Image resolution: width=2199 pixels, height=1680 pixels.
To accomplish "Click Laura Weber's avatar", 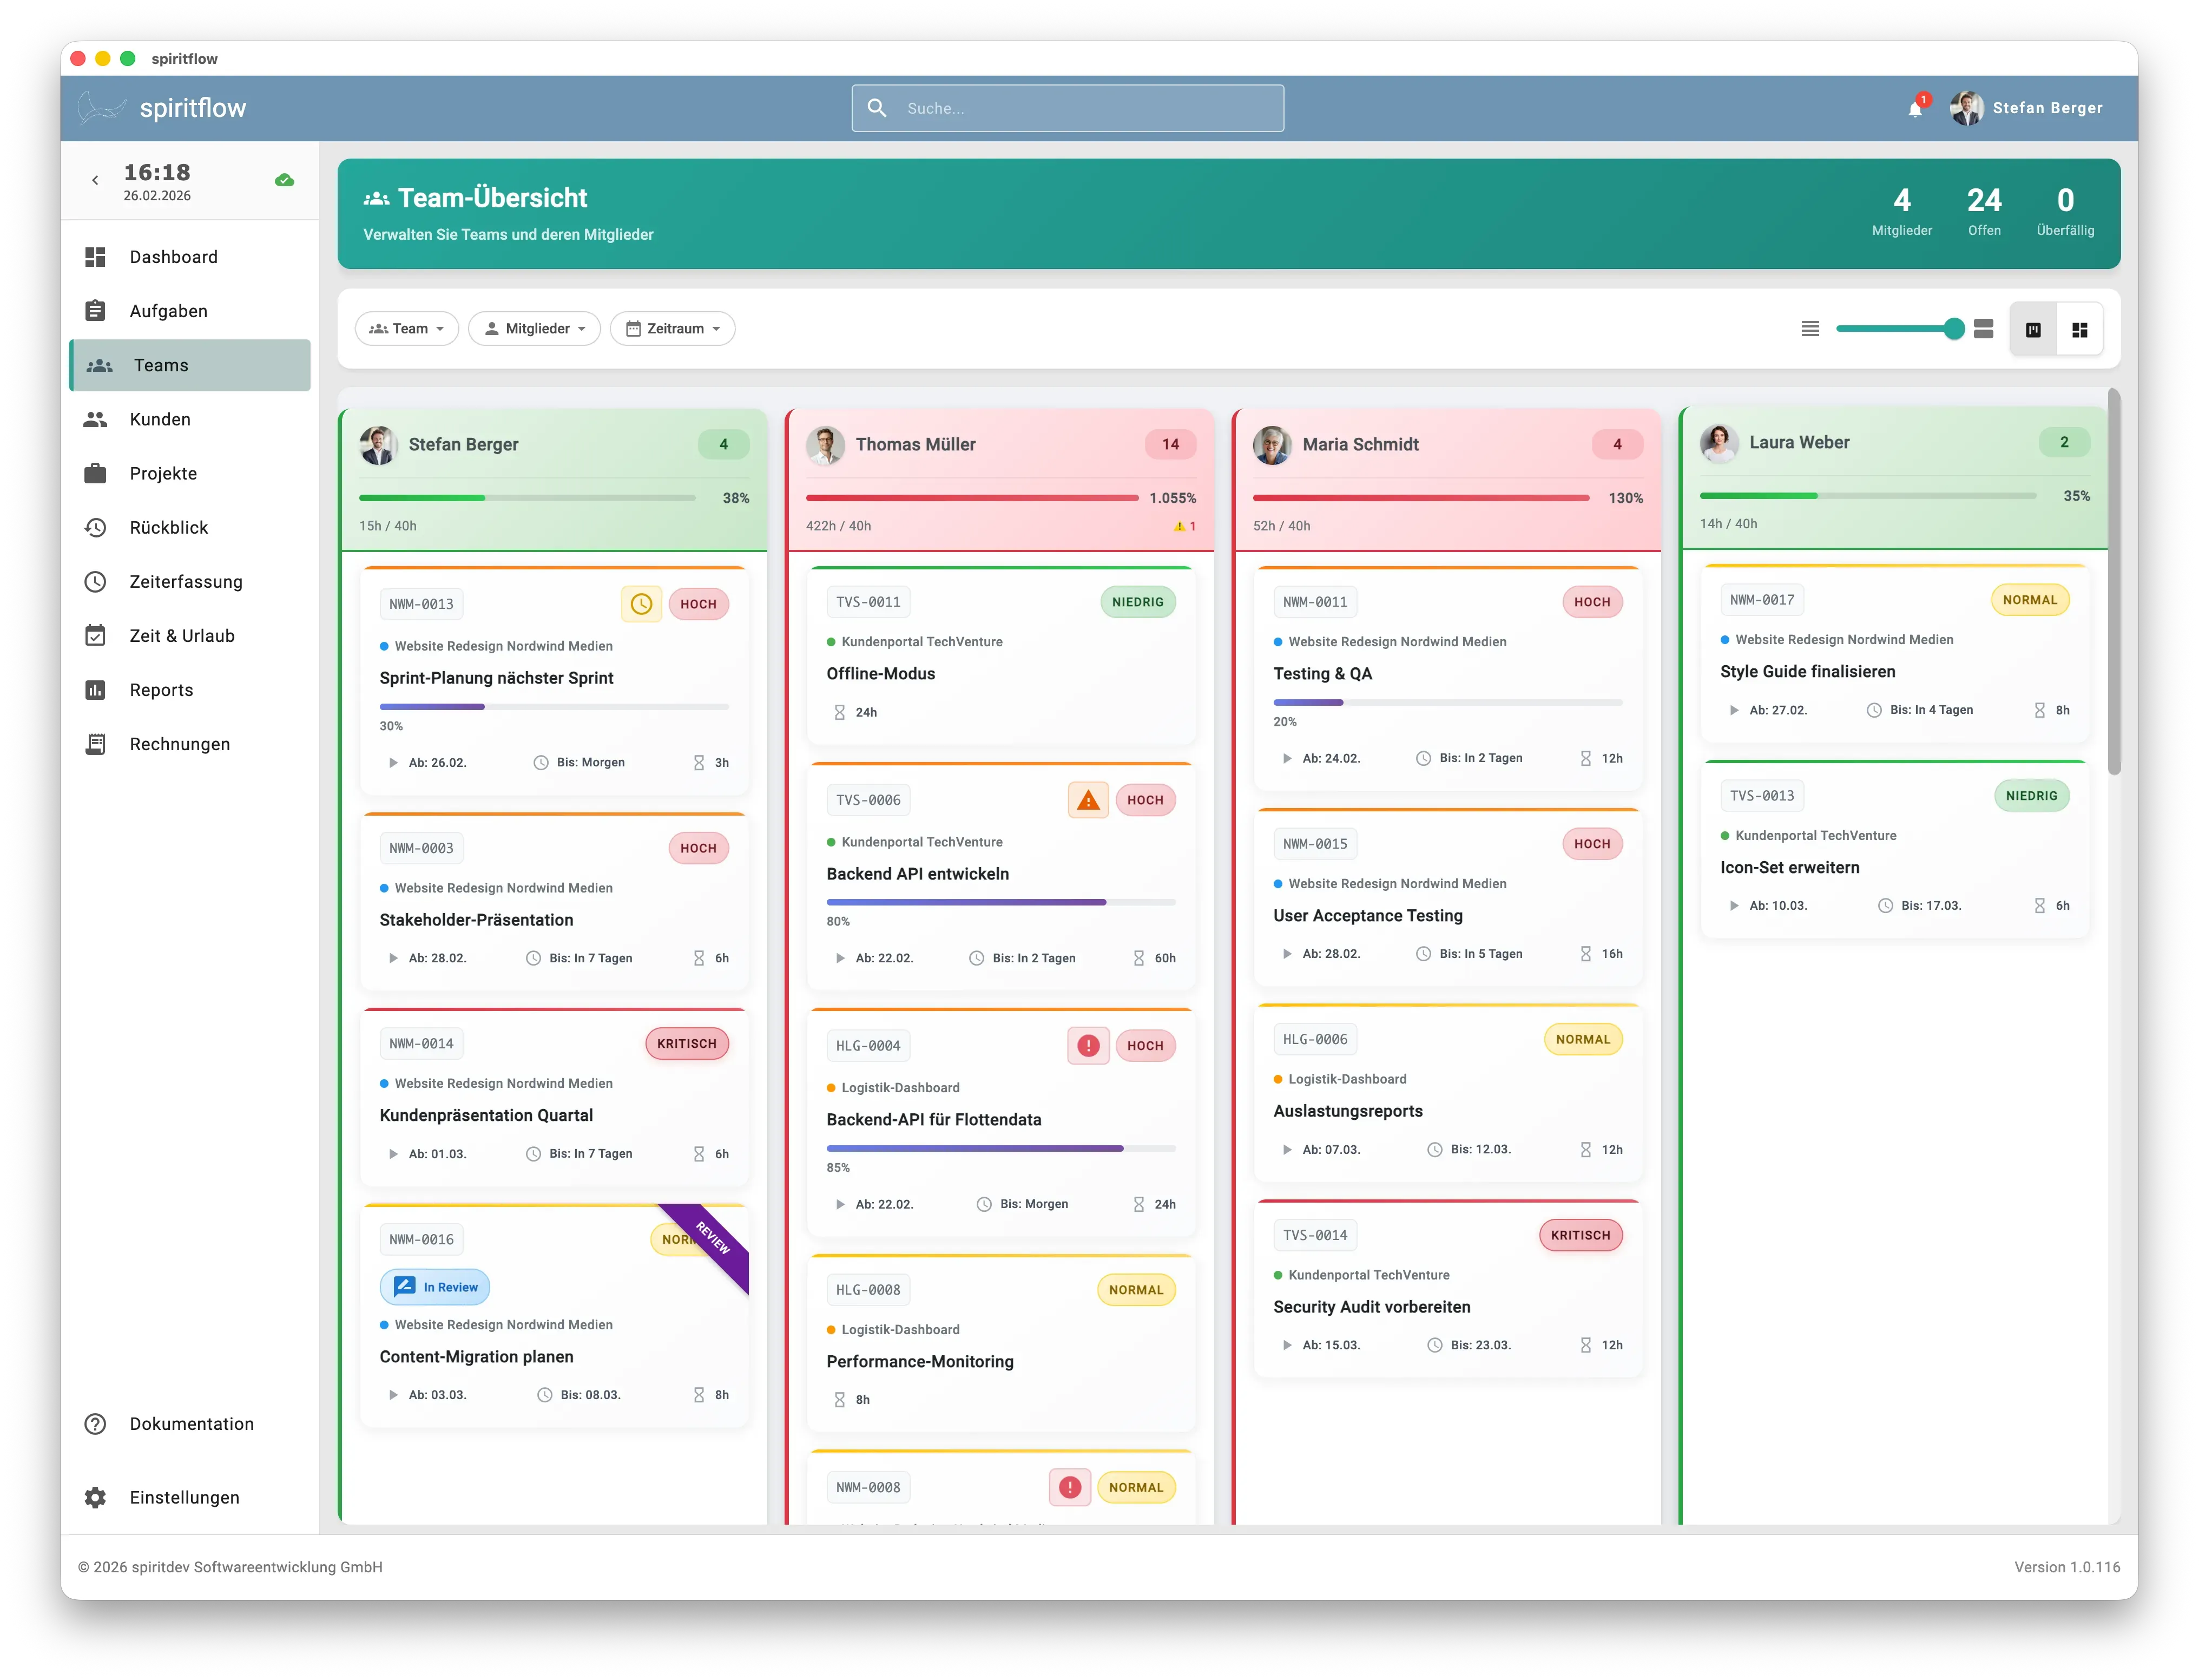I will pyautogui.click(x=1719, y=443).
